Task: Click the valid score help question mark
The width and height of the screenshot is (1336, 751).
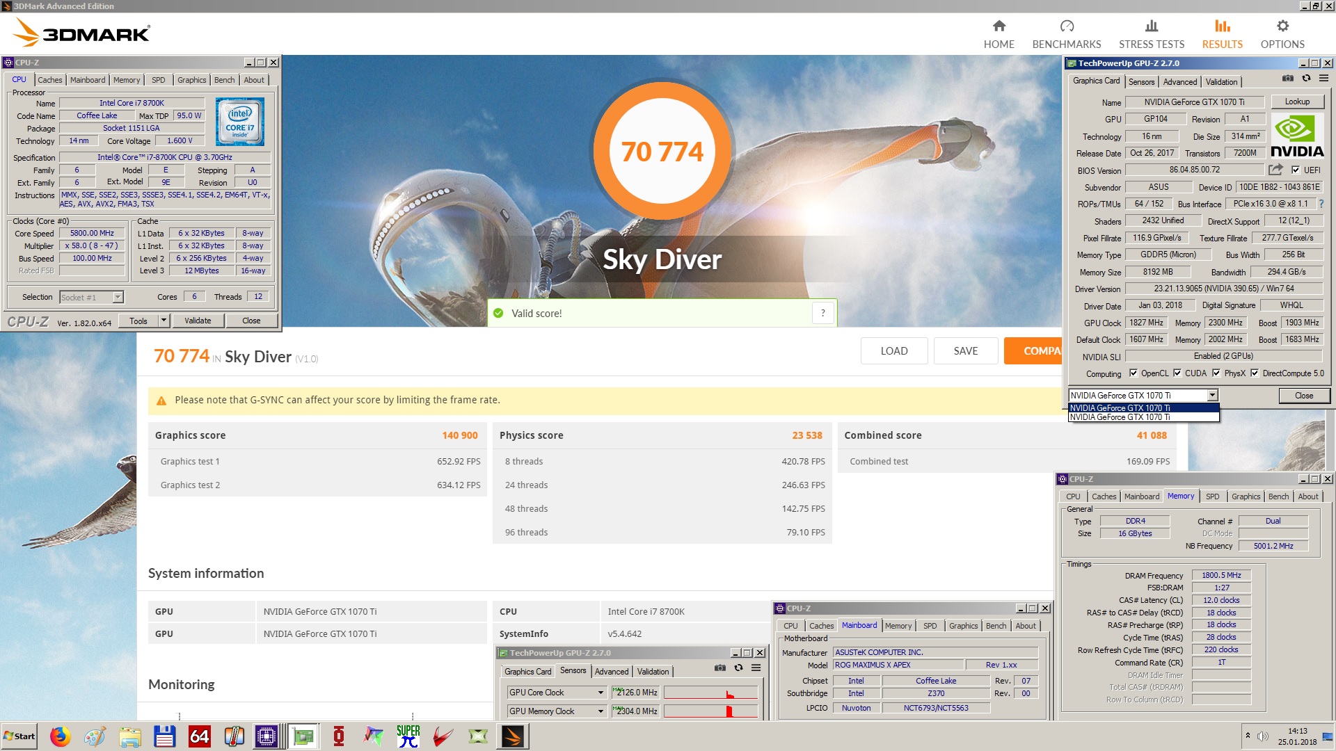Action: tap(822, 313)
